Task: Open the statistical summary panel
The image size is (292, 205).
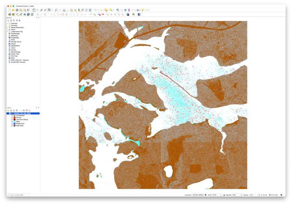Action: coord(129,10)
